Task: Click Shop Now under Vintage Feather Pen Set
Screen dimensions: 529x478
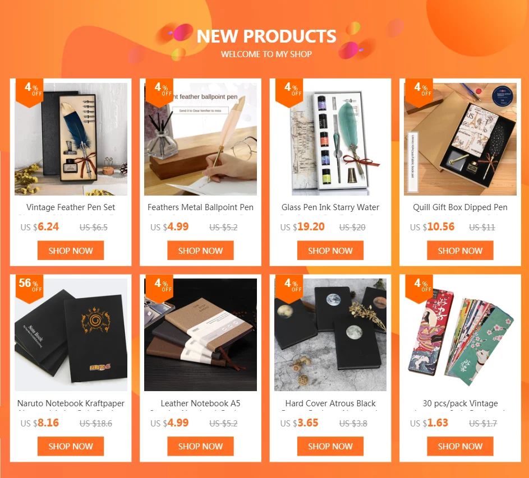Action: point(71,250)
